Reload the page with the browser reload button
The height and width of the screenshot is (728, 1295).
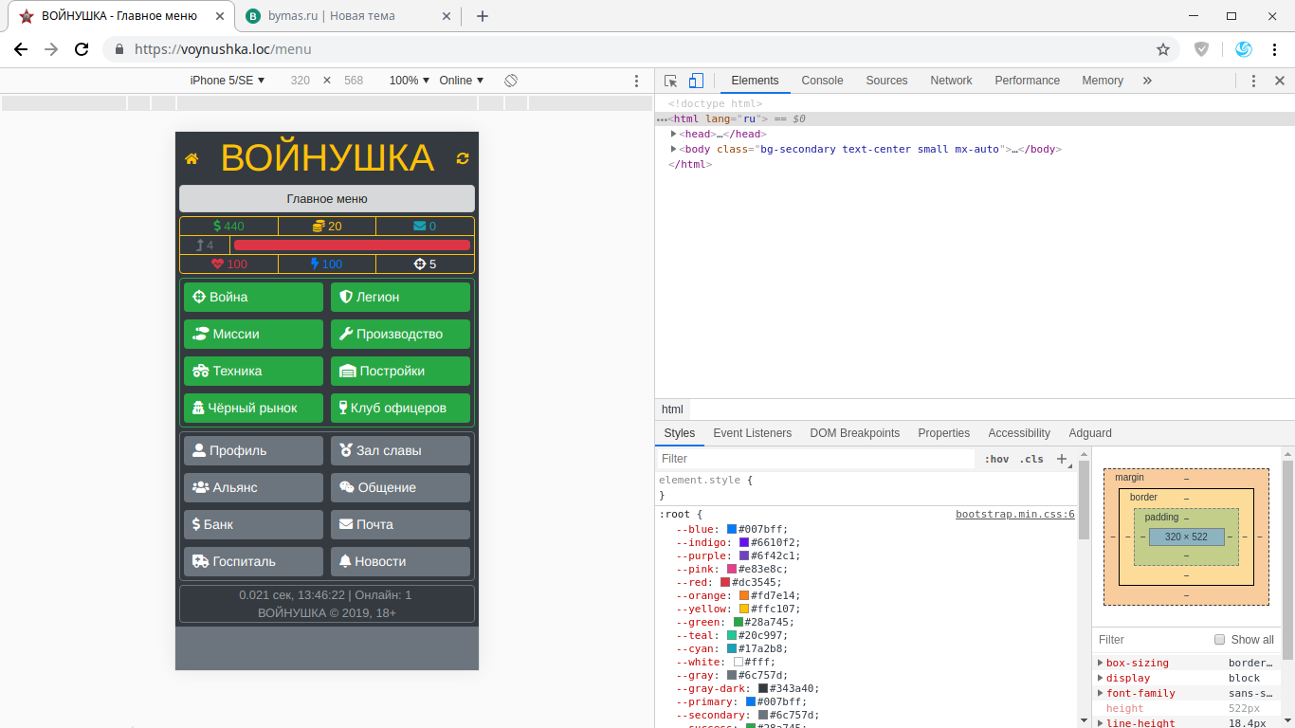click(82, 49)
